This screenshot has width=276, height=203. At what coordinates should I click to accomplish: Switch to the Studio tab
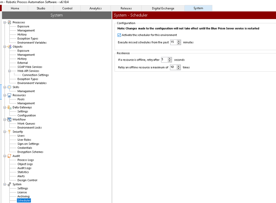coord(41,8)
